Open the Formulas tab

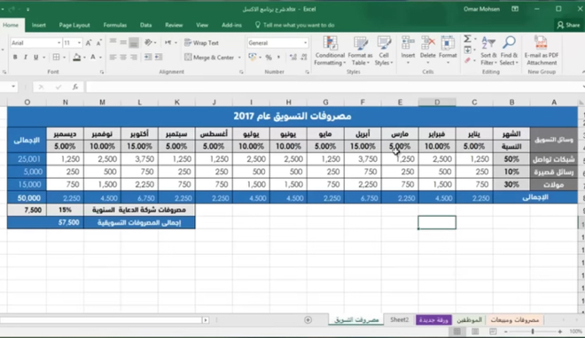115,25
